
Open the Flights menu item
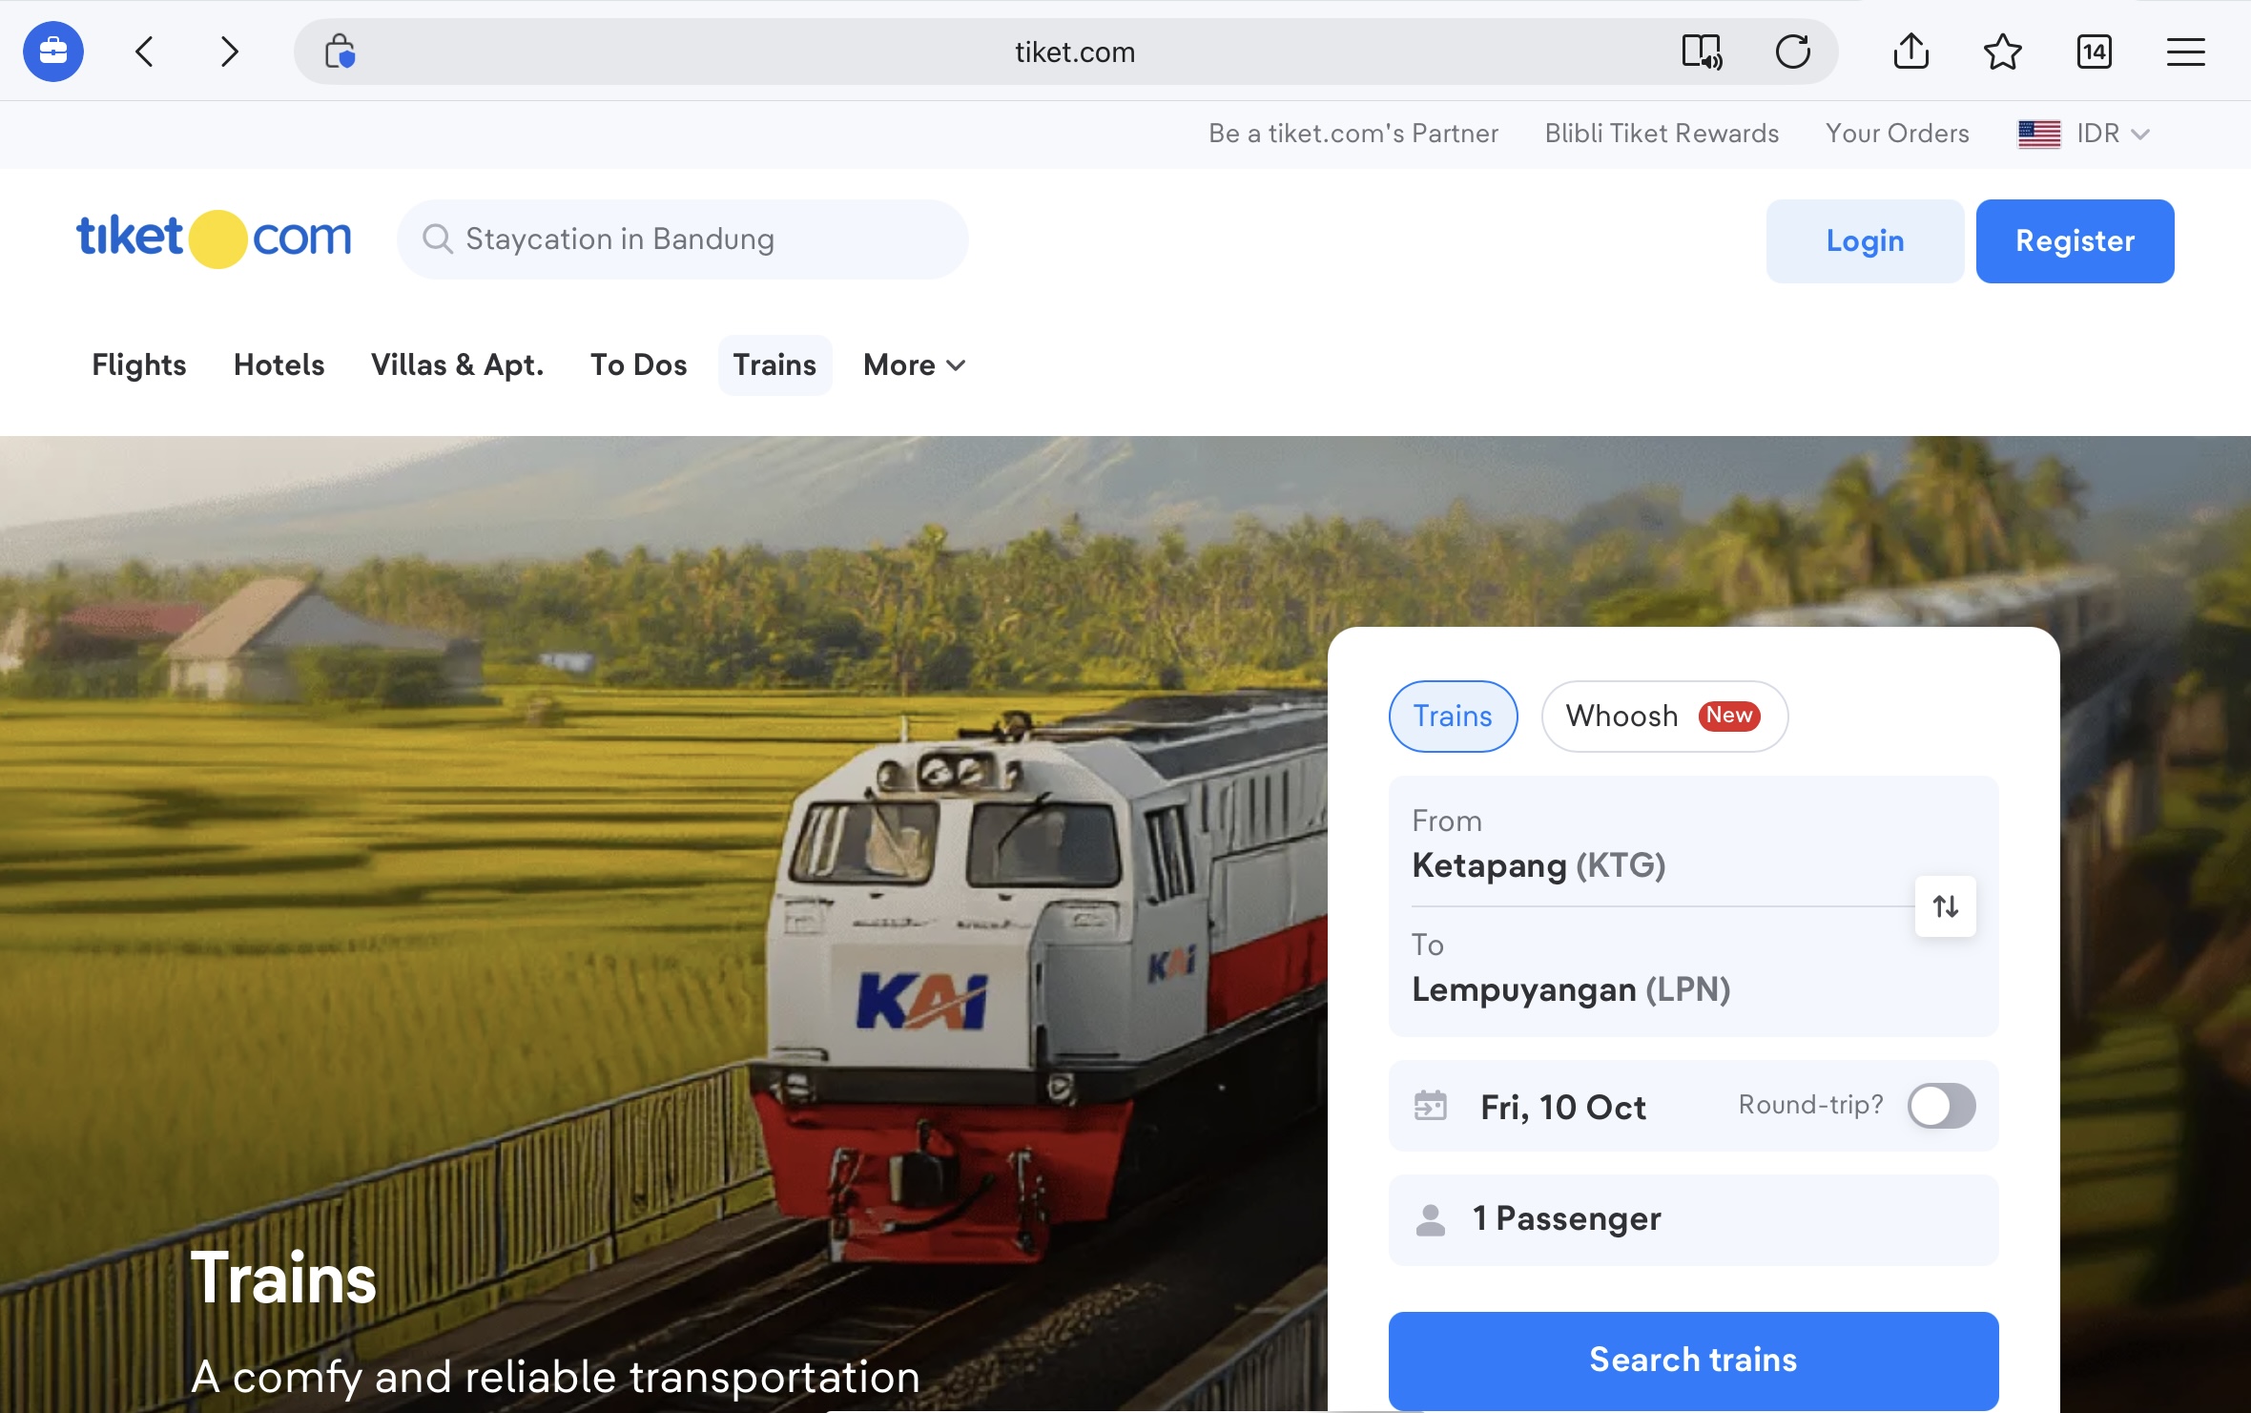click(x=139, y=365)
